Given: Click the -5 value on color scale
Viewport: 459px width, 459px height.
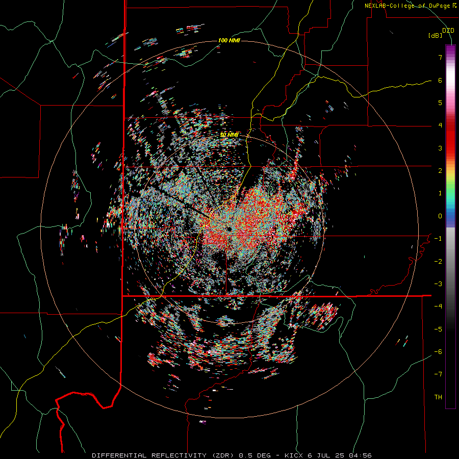Looking at the screenshot, I should click(438, 329).
